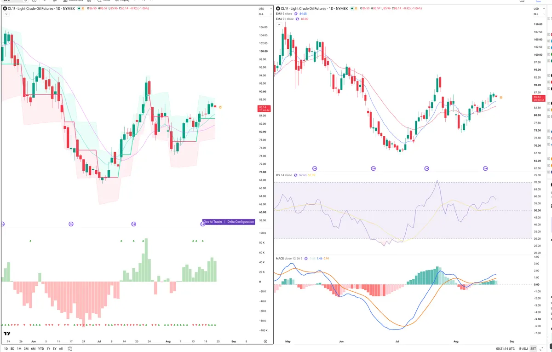The image size is (552, 352).
Task: Collapse indicator legend chevron on right chart
Action: click(x=279, y=24)
